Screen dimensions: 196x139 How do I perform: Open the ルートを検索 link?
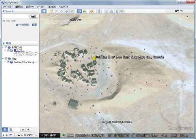pyautogui.click(x=23, y=25)
